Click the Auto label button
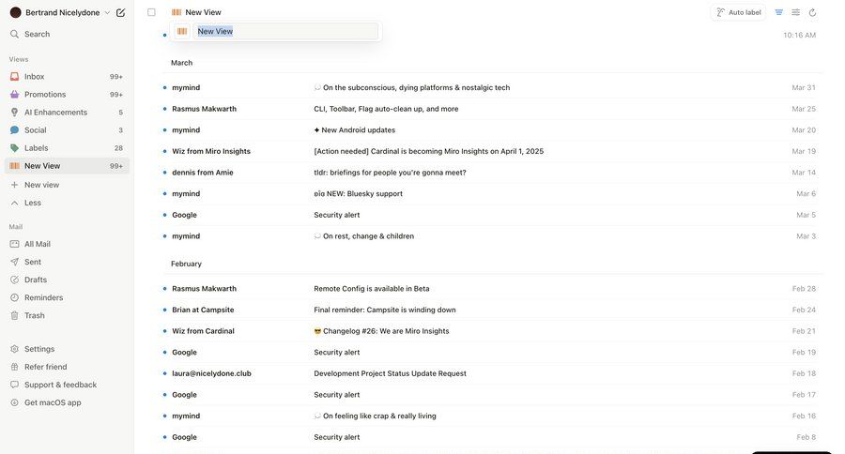 738,12
